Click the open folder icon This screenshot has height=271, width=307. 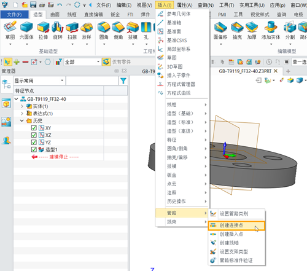25,5
